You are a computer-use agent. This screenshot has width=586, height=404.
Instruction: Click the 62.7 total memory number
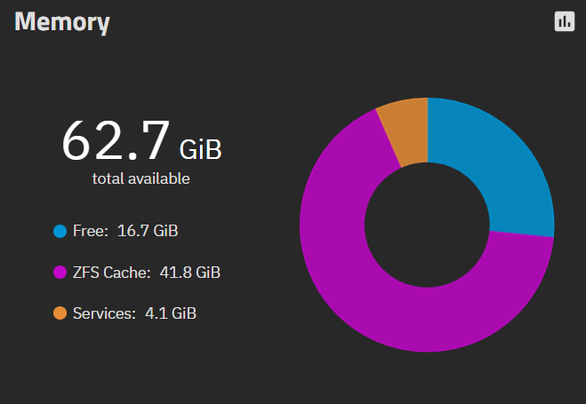click(x=116, y=141)
